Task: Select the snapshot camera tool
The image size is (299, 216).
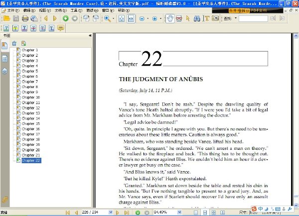Action: [215, 18]
